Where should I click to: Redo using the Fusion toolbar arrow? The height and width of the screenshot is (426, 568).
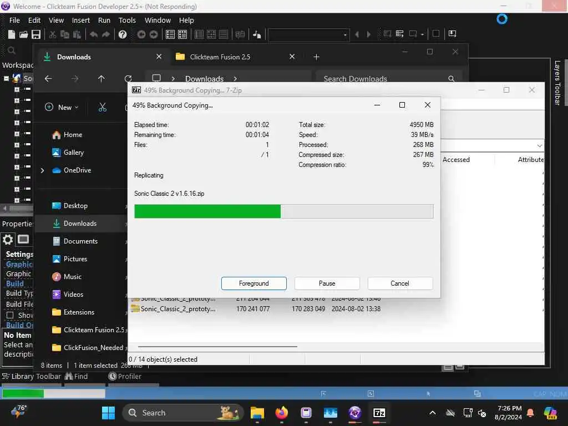click(x=106, y=34)
